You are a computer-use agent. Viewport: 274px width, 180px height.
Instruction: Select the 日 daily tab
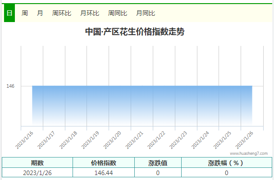[x=9, y=13]
